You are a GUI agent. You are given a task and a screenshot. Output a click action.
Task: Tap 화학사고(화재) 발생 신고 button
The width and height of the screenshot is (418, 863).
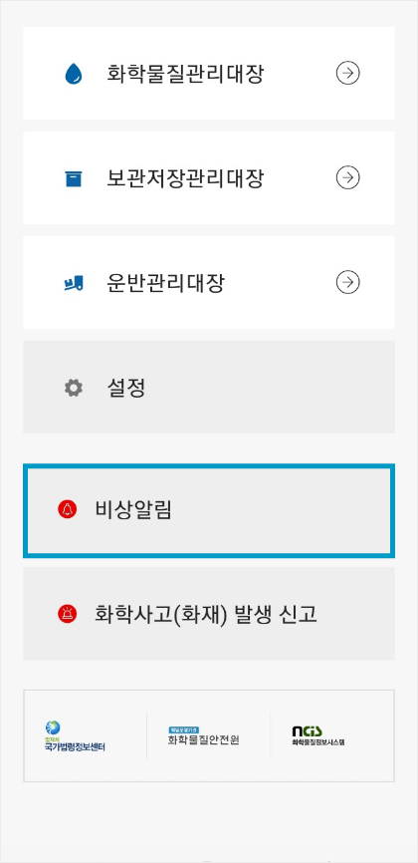tap(209, 614)
